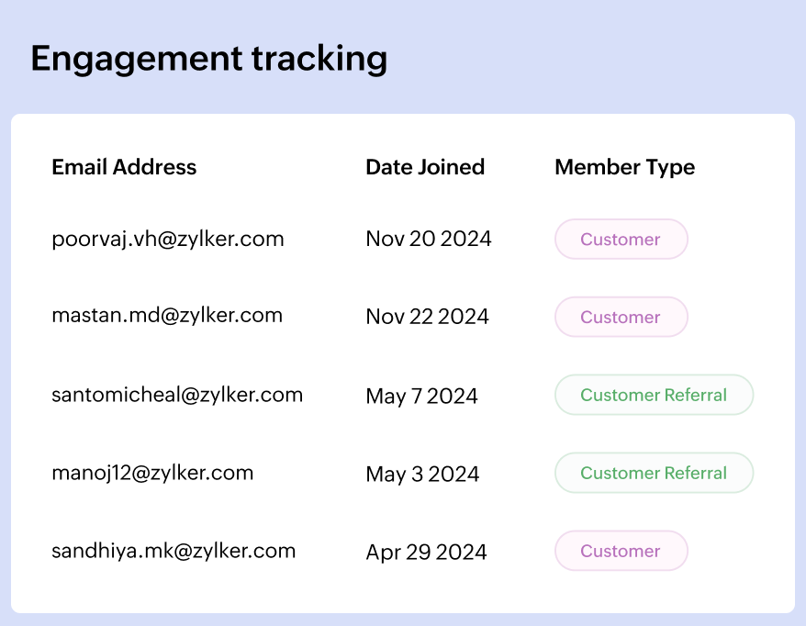Click Customer Referral badge for manoj12
Viewport: 806px width, 626px height.
click(x=654, y=473)
